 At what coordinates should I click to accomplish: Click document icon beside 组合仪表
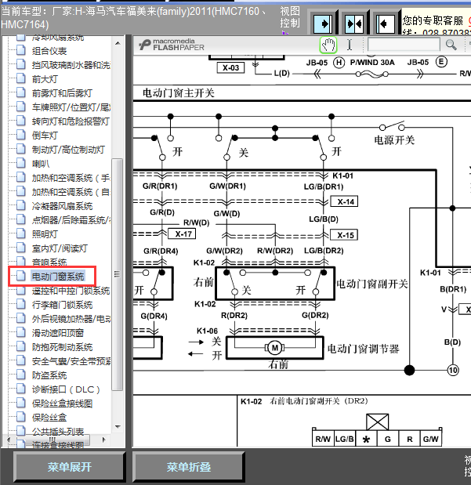click(20, 50)
